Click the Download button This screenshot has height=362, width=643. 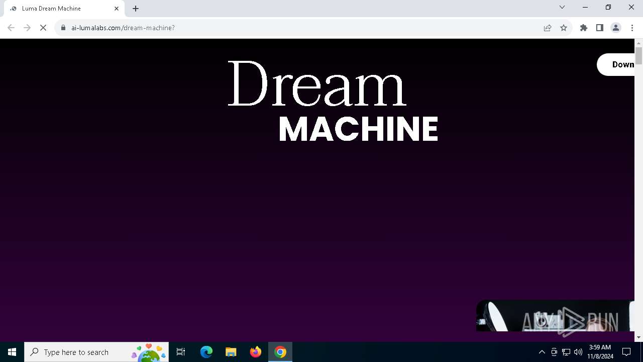[616, 64]
